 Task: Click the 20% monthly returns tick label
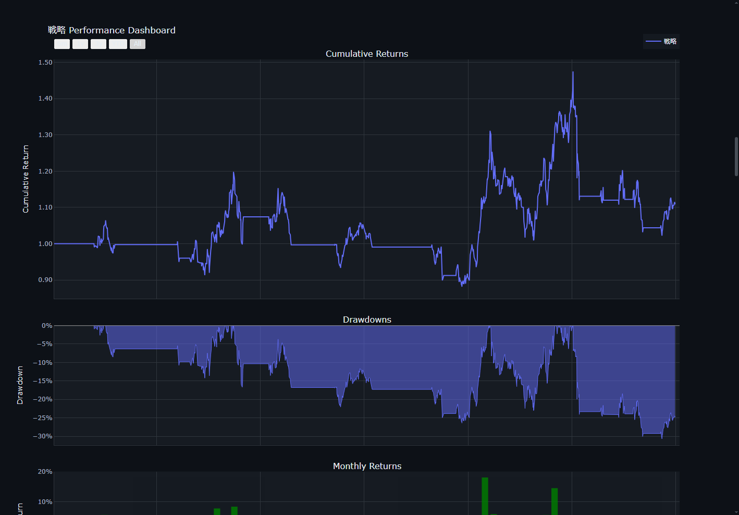point(45,472)
